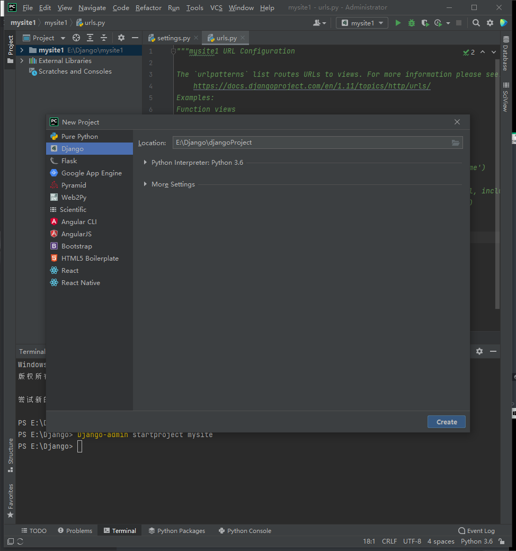Image resolution: width=516 pixels, height=551 pixels.
Task: Expand mysite1 project tree node
Action: coord(22,50)
